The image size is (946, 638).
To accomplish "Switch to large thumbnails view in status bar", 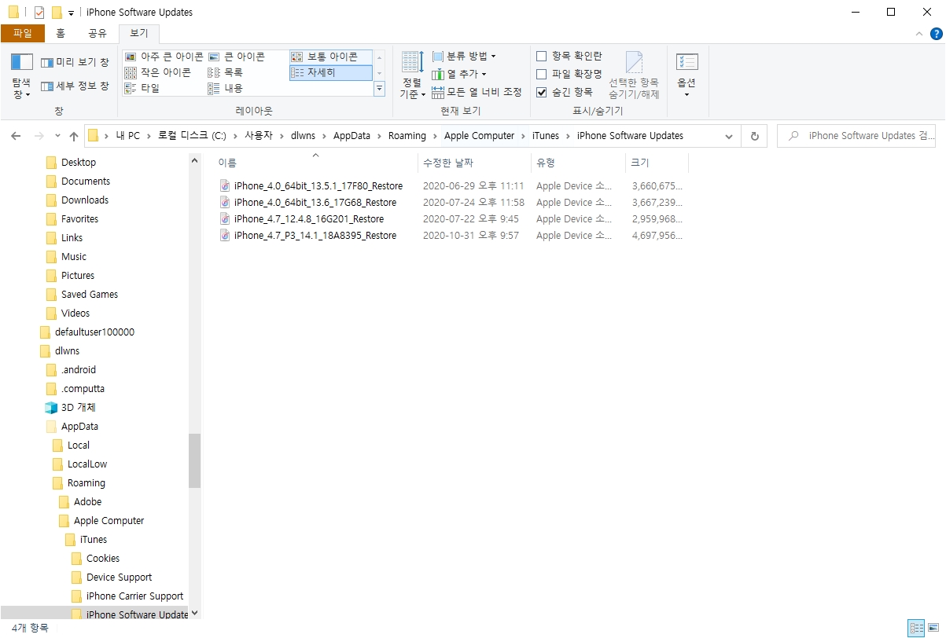I will tap(933, 628).
